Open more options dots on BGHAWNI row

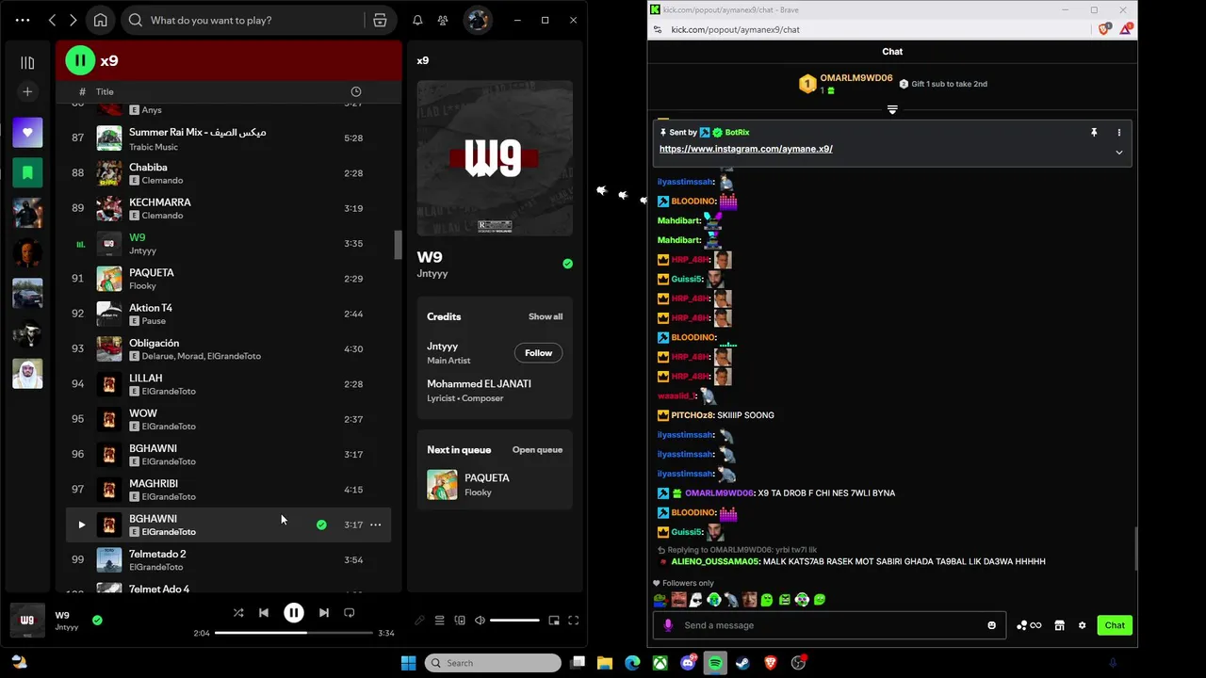tap(376, 525)
